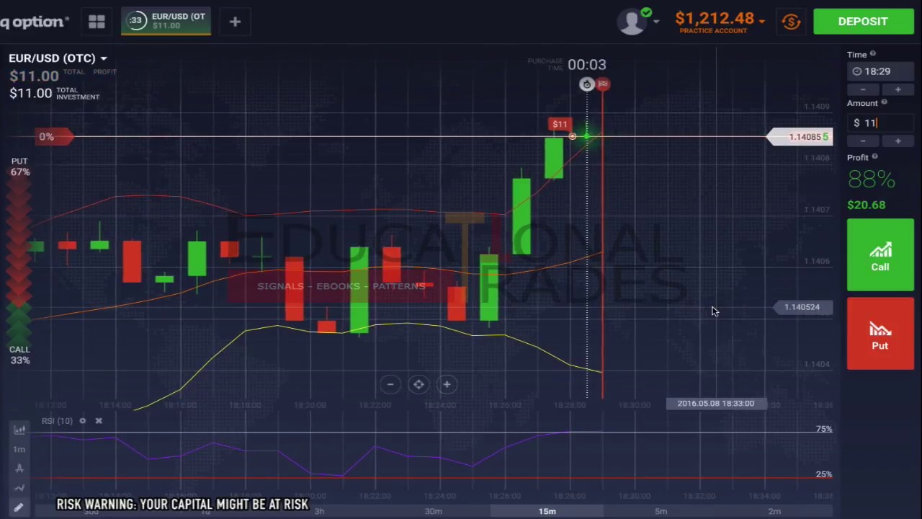Click the iq option logo
Screen dimensions: 922x519
coord(34,22)
